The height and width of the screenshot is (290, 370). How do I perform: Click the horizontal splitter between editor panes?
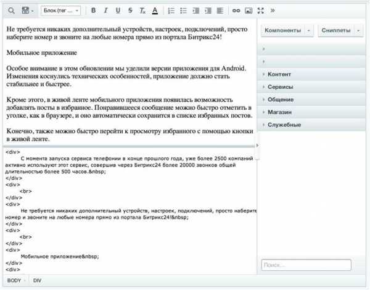pos(129,146)
